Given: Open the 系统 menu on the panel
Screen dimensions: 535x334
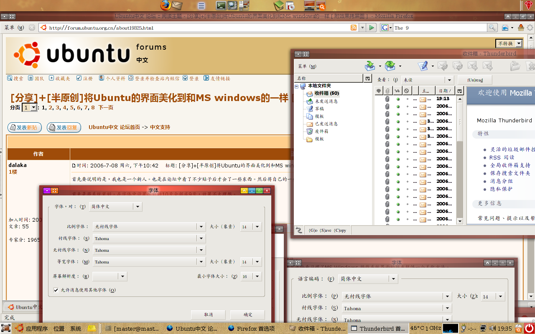Looking at the screenshot, I should (x=76, y=329).
